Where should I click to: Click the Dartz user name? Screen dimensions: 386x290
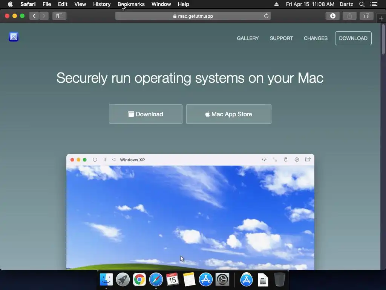[346, 4]
